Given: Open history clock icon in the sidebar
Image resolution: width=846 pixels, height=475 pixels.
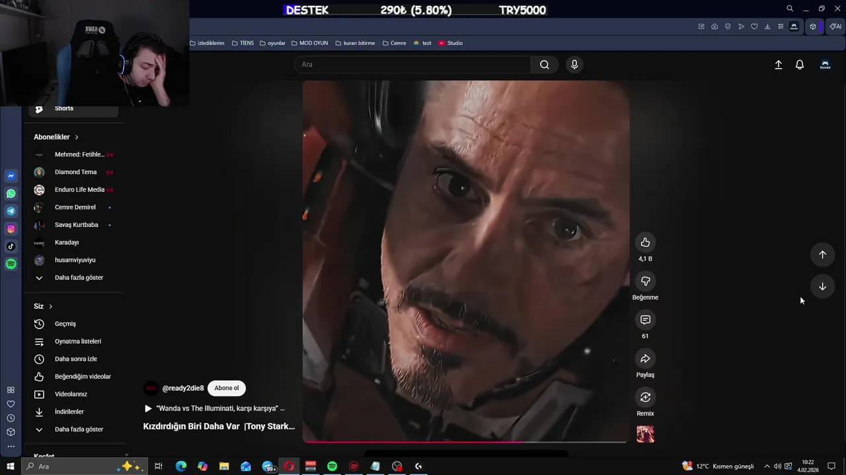Looking at the screenshot, I should [x=11, y=418].
